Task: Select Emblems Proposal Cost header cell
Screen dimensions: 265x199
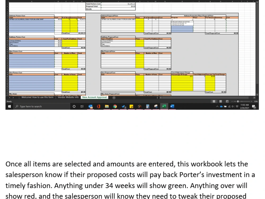Action: click(x=118, y=37)
